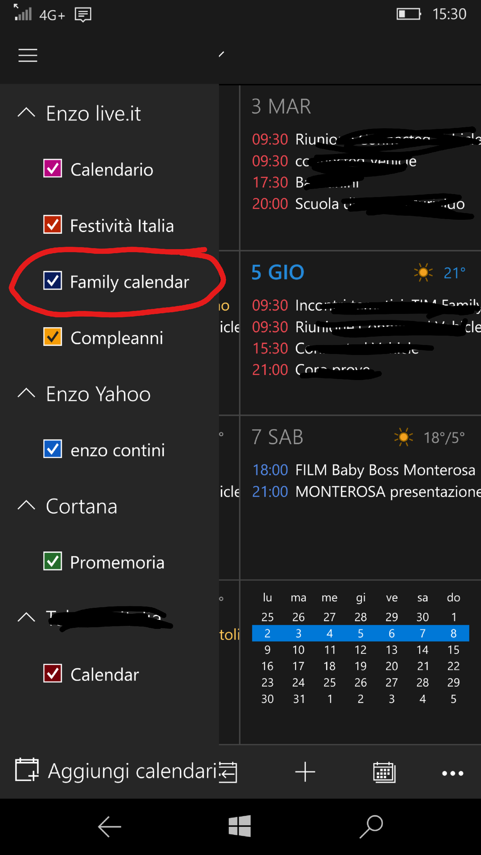Collapse the Enzo live.it account section
The width and height of the screenshot is (481, 855).
[x=26, y=113]
